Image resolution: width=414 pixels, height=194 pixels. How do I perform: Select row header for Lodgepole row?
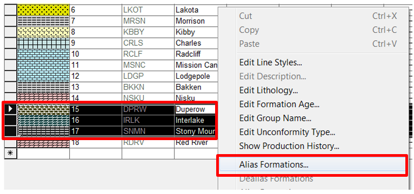11,77
